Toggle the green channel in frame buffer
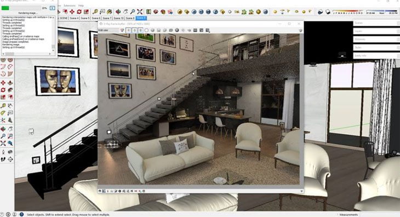 134,30
